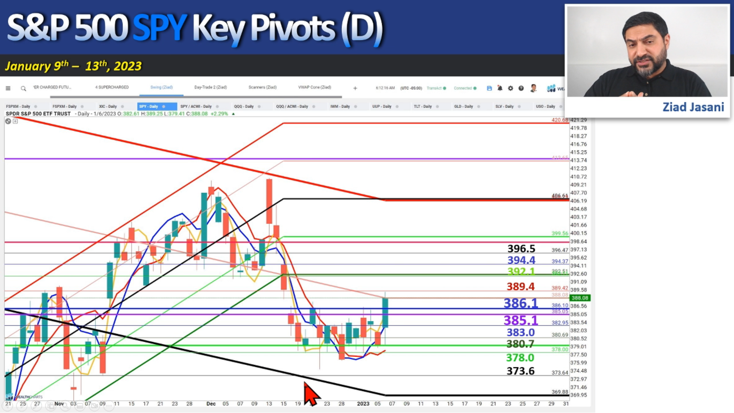This screenshot has width=734, height=413.
Task: Click the 389.4 red pivot label
Action: [x=521, y=286]
